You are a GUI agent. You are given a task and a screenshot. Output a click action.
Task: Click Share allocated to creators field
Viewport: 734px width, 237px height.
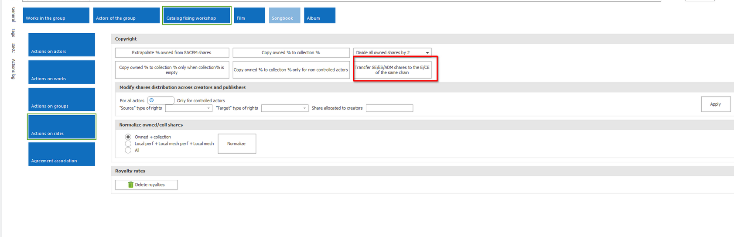pos(389,108)
